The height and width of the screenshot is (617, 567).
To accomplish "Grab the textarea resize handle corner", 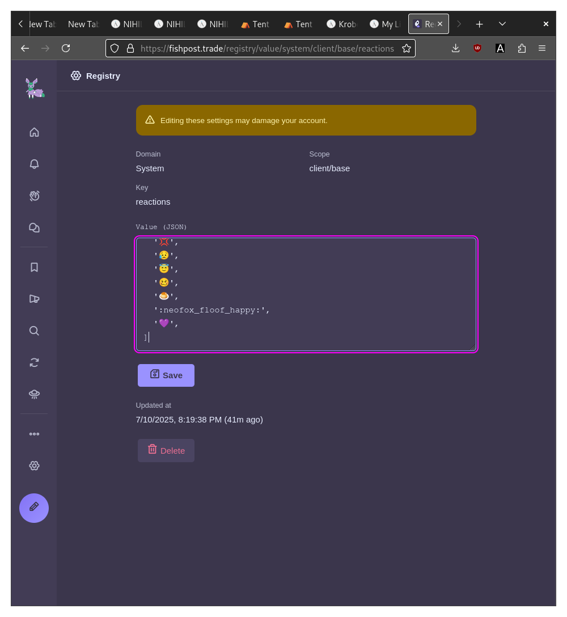I will (x=472, y=347).
